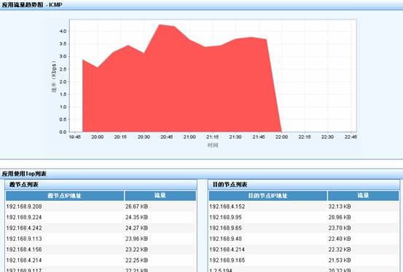Click the 21:00 time axis label
This screenshot has height=272, width=403.
coord(189,137)
